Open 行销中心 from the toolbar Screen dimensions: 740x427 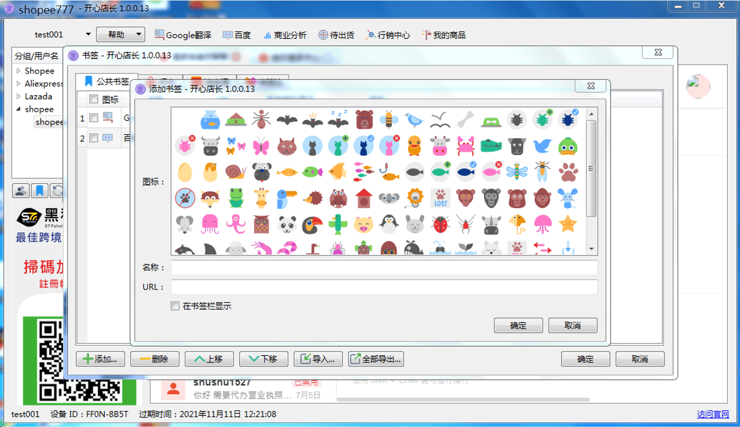tap(388, 35)
